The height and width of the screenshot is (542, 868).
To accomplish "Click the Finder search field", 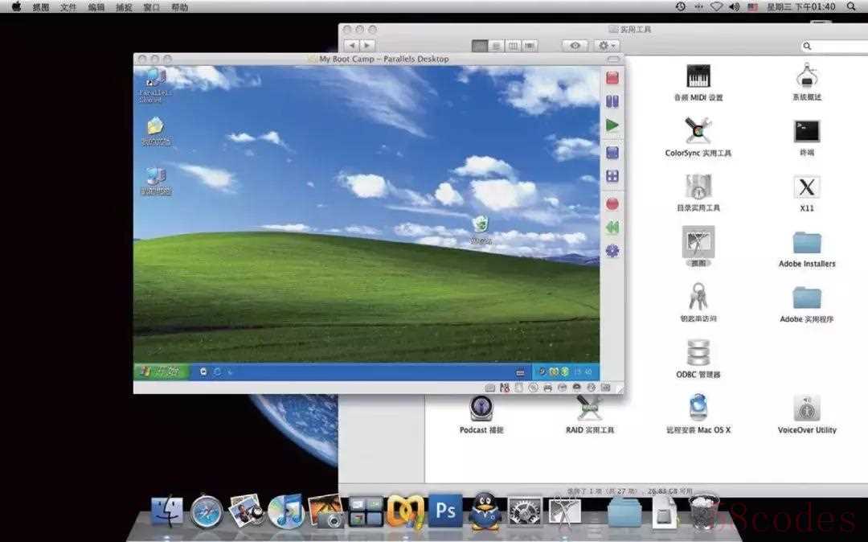I will tap(835, 47).
